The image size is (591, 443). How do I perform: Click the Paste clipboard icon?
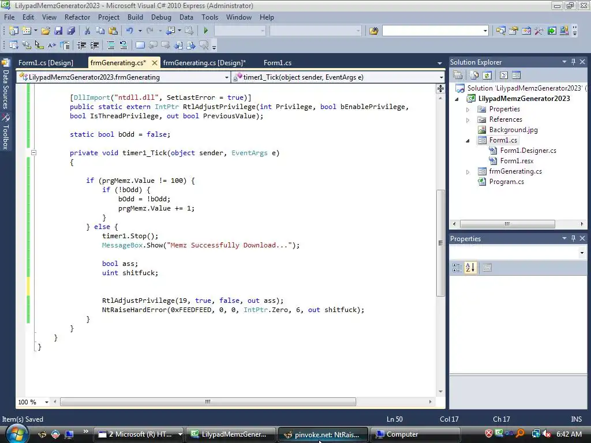tap(113, 31)
